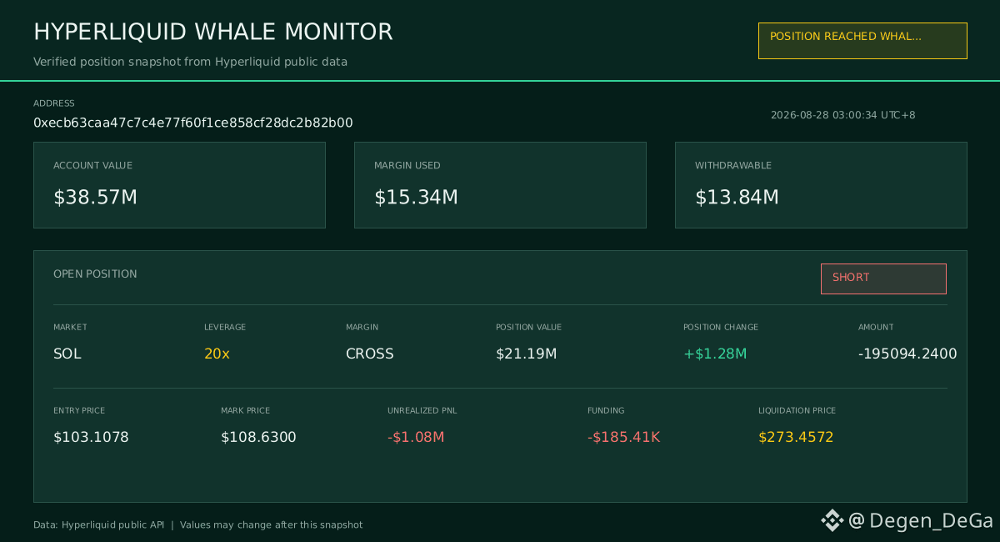Viewport: 1000px width, 542px height.
Task: Click the SHORT position badge
Action: (883, 279)
